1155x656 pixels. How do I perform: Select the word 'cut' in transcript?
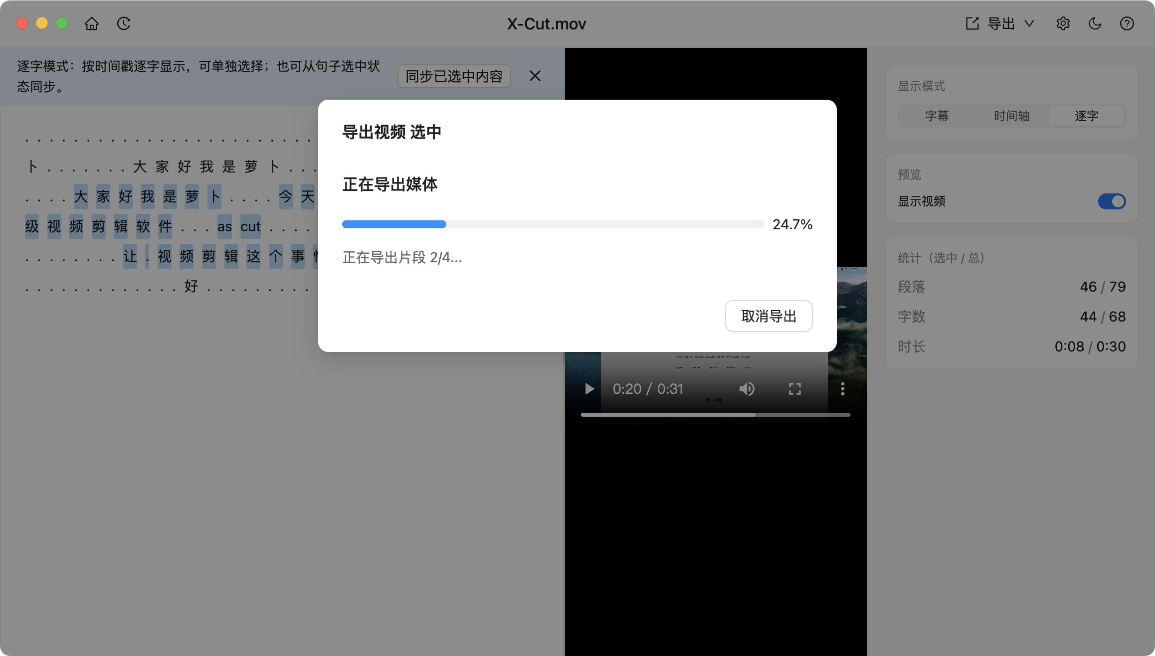[x=250, y=227]
